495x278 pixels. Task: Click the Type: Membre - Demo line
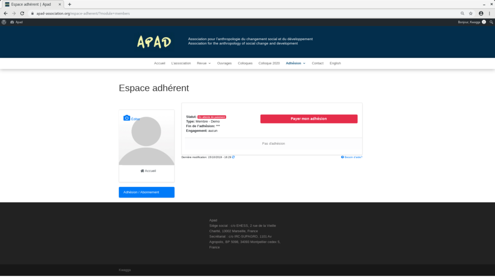(203, 121)
